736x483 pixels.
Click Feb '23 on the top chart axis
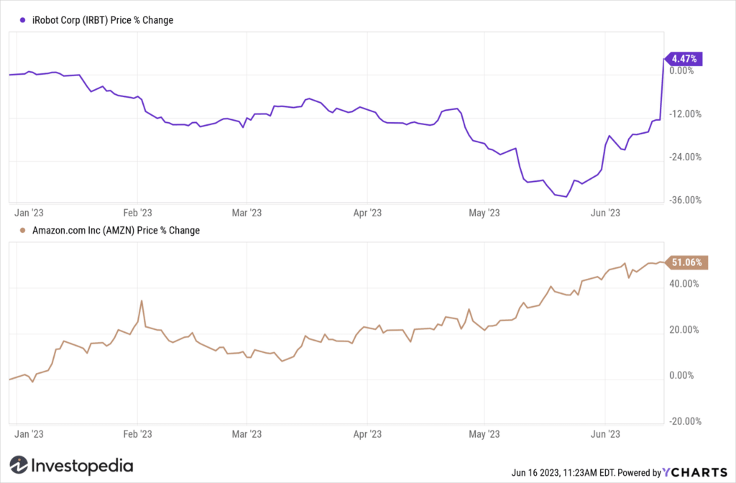137,213
